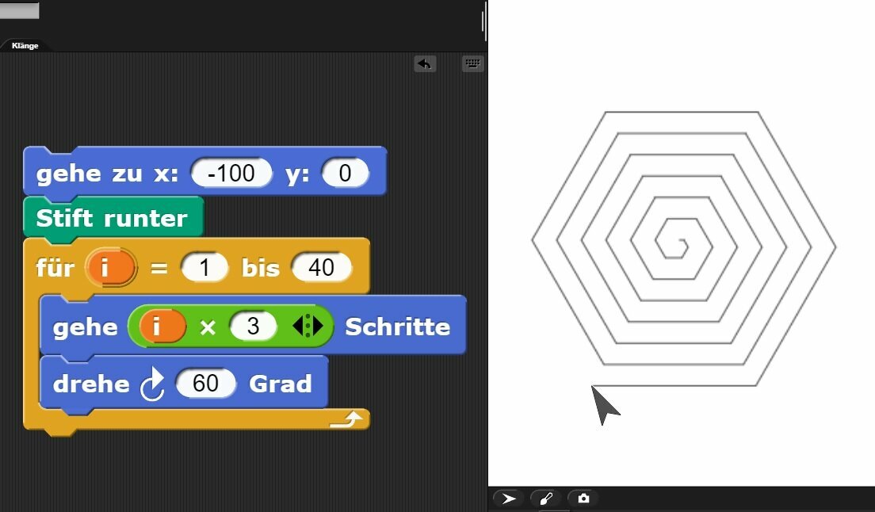Screen dimensions: 875x512
Task: Click the arrow-shaped sprite on the stage
Action: [x=606, y=404]
